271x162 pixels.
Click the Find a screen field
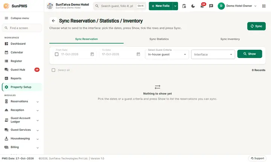pos(22,28)
